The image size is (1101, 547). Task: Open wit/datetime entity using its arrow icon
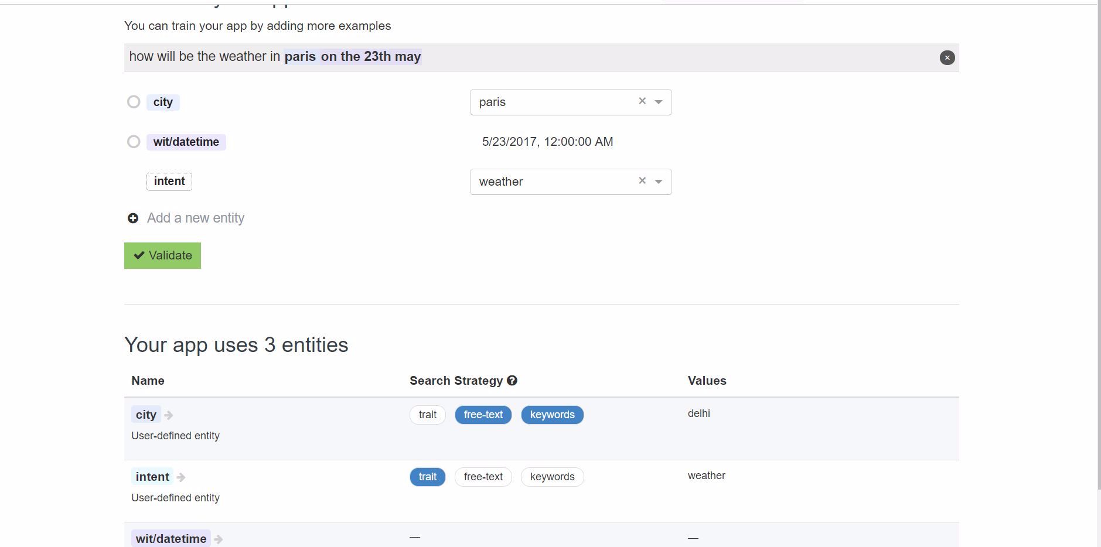click(219, 539)
